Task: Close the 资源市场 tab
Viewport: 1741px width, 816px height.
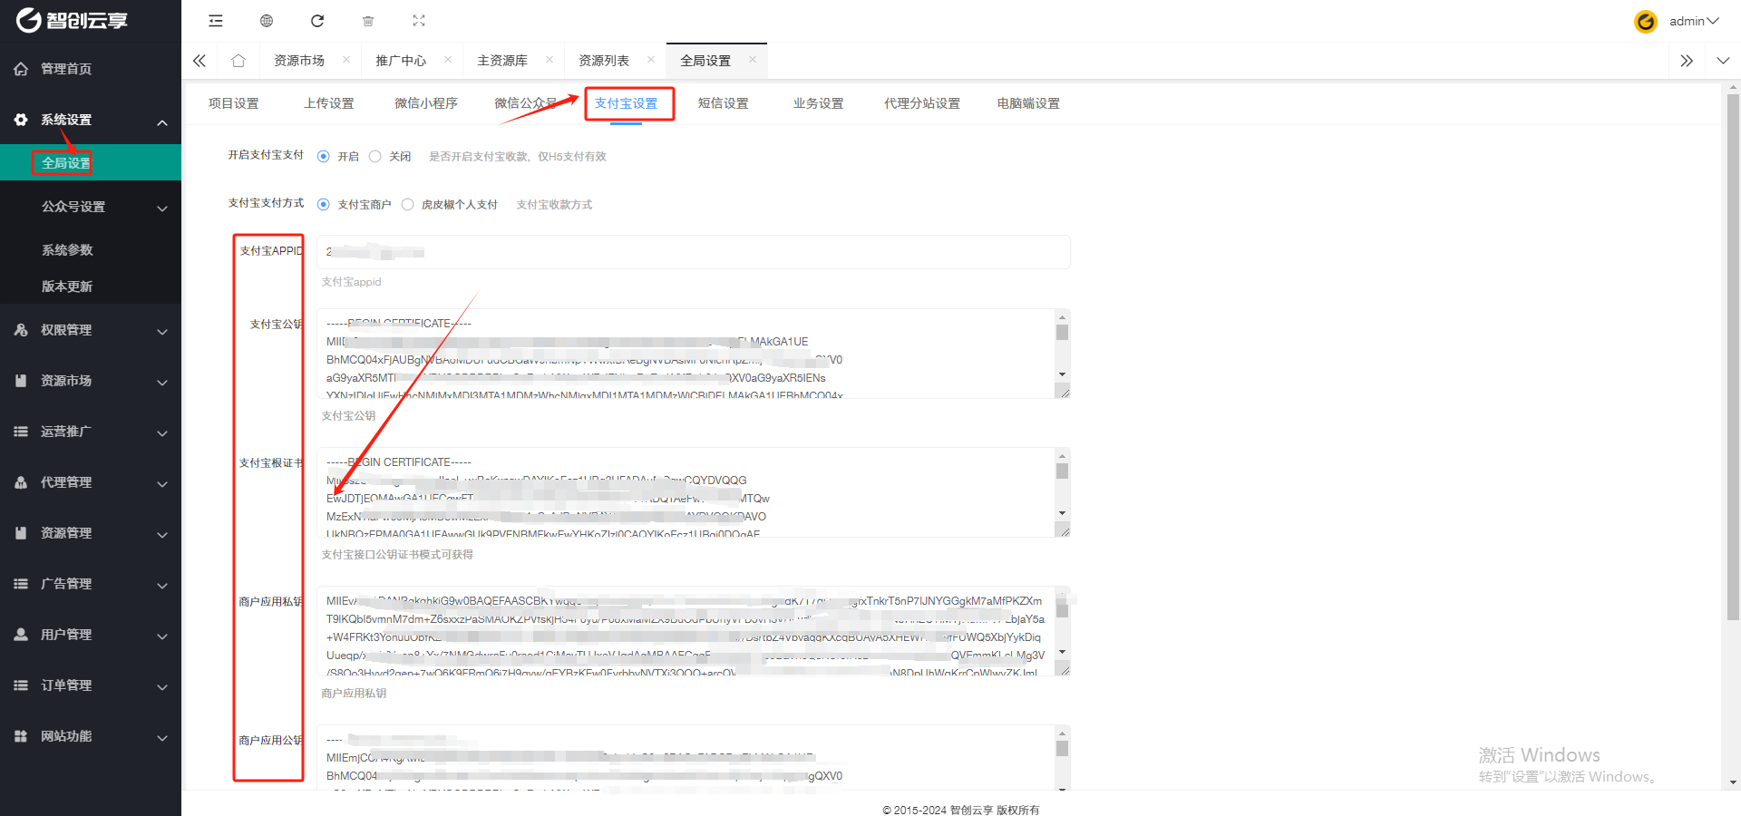Action: tap(346, 60)
